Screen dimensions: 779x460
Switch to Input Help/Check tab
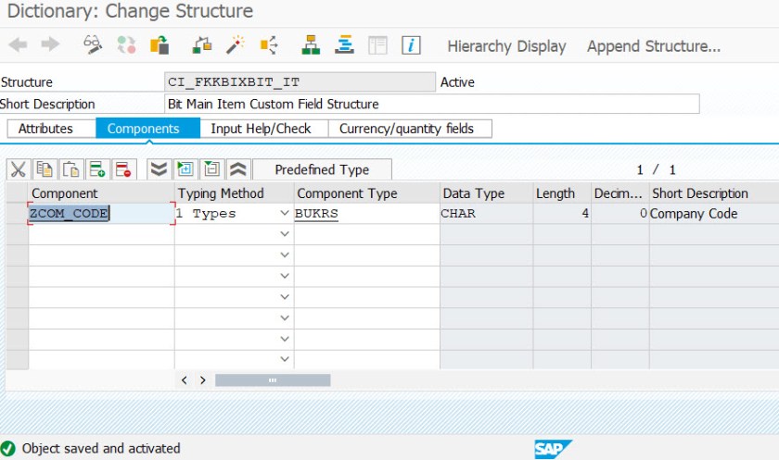pyautogui.click(x=263, y=129)
